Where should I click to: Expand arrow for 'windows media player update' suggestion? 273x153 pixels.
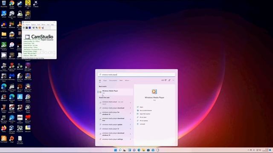(x=131, y=125)
